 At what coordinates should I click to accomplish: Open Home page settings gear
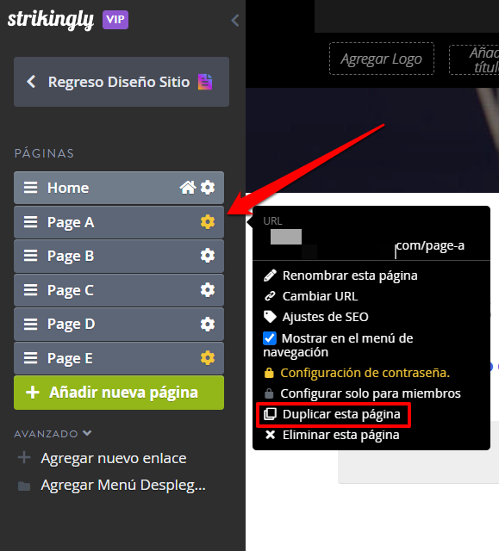pyautogui.click(x=208, y=188)
